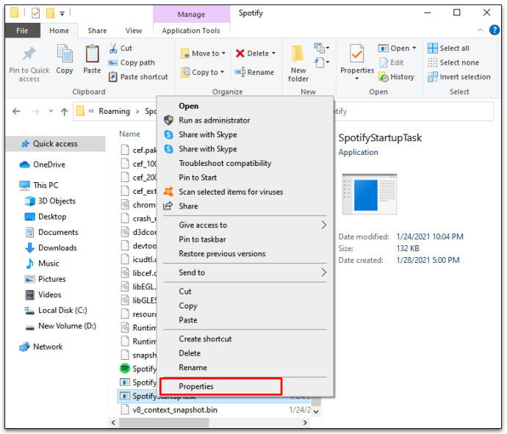Screen dimensions: 507x434
Task: Click the Paste clipboard icon in ribbon
Action: click(x=92, y=54)
